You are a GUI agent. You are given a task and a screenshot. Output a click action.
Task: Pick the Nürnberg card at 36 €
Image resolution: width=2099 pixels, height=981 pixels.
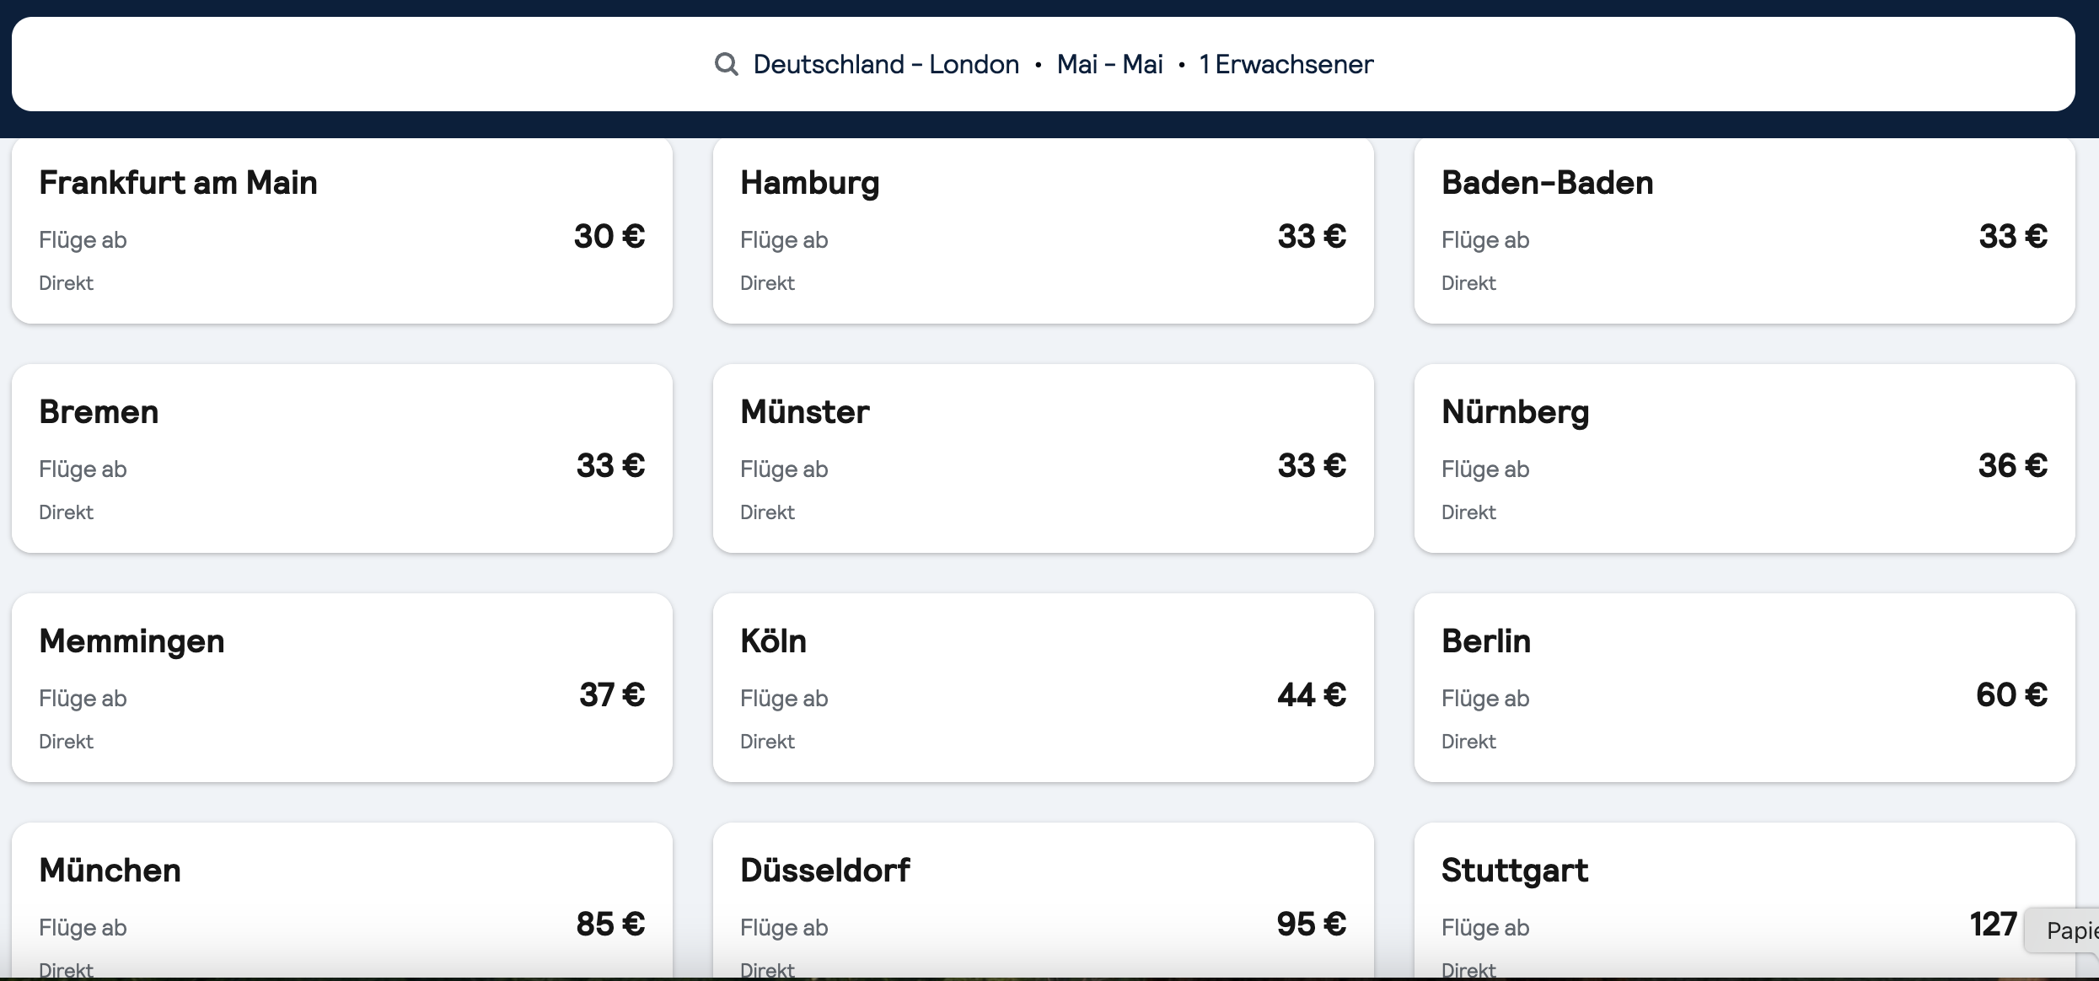(1744, 458)
